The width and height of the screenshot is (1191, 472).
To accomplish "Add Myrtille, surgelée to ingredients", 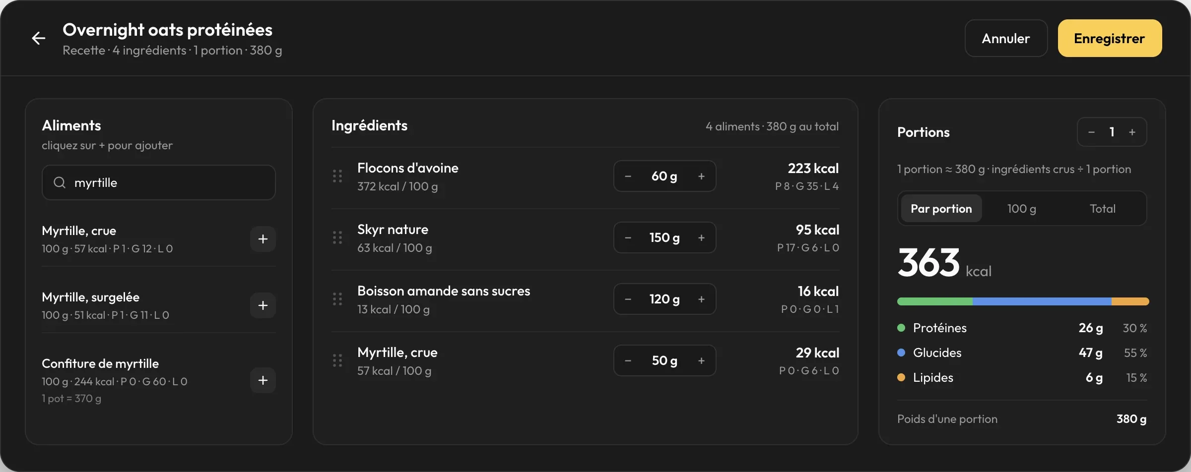I will [x=263, y=305].
